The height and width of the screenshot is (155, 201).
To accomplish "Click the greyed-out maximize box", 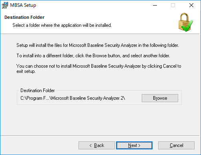I will pyautogui.click(x=173, y=5).
